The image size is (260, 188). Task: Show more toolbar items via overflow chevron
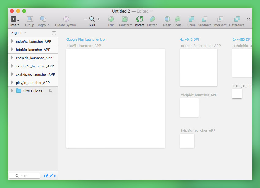pos(248,19)
